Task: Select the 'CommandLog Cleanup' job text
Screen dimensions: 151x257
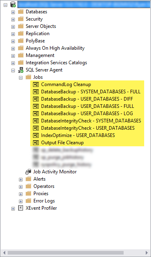Action: click(66, 84)
